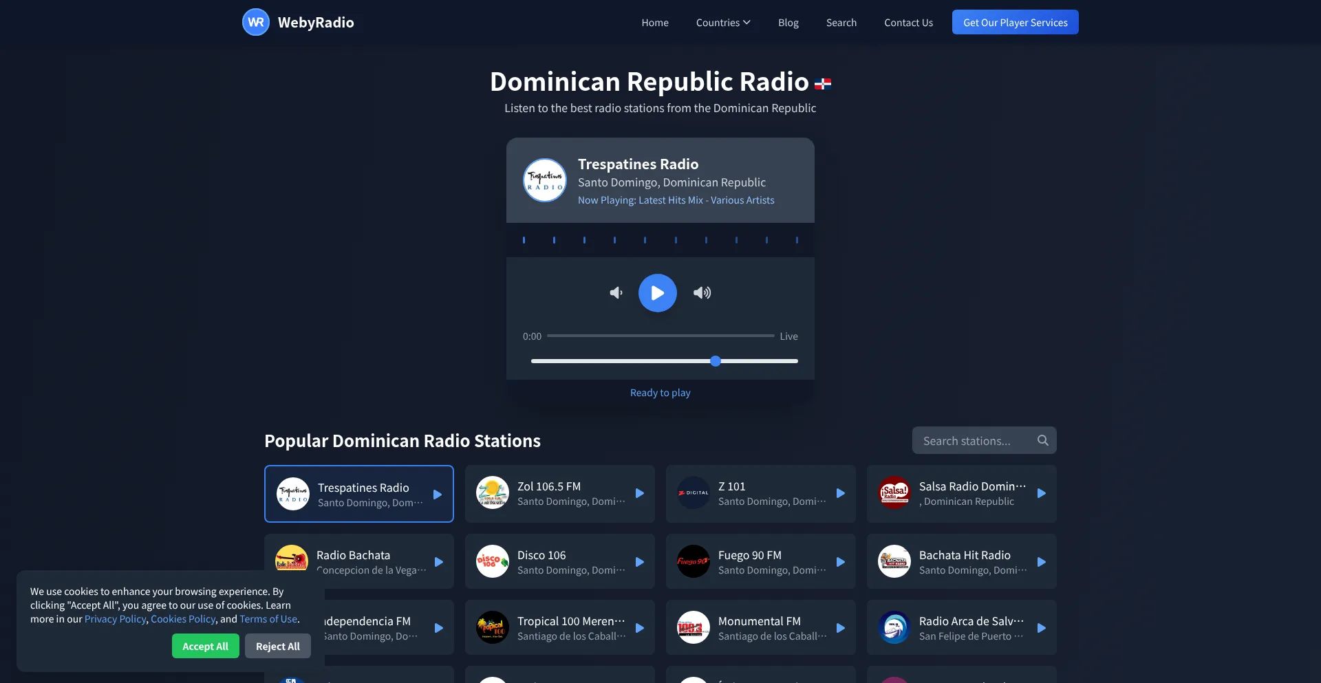This screenshot has width=1321, height=683.
Task: Reject all cookies
Action: click(x=278, y=646)
